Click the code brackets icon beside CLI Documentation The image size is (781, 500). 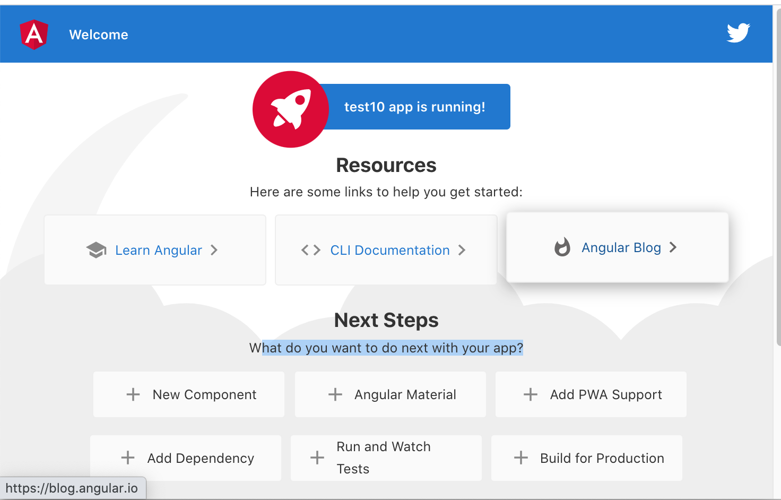point(311,250)
